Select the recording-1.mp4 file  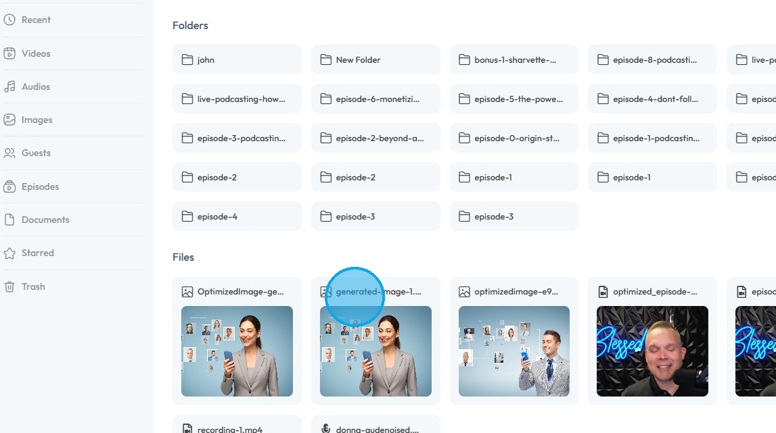click(x=237, y=425)
